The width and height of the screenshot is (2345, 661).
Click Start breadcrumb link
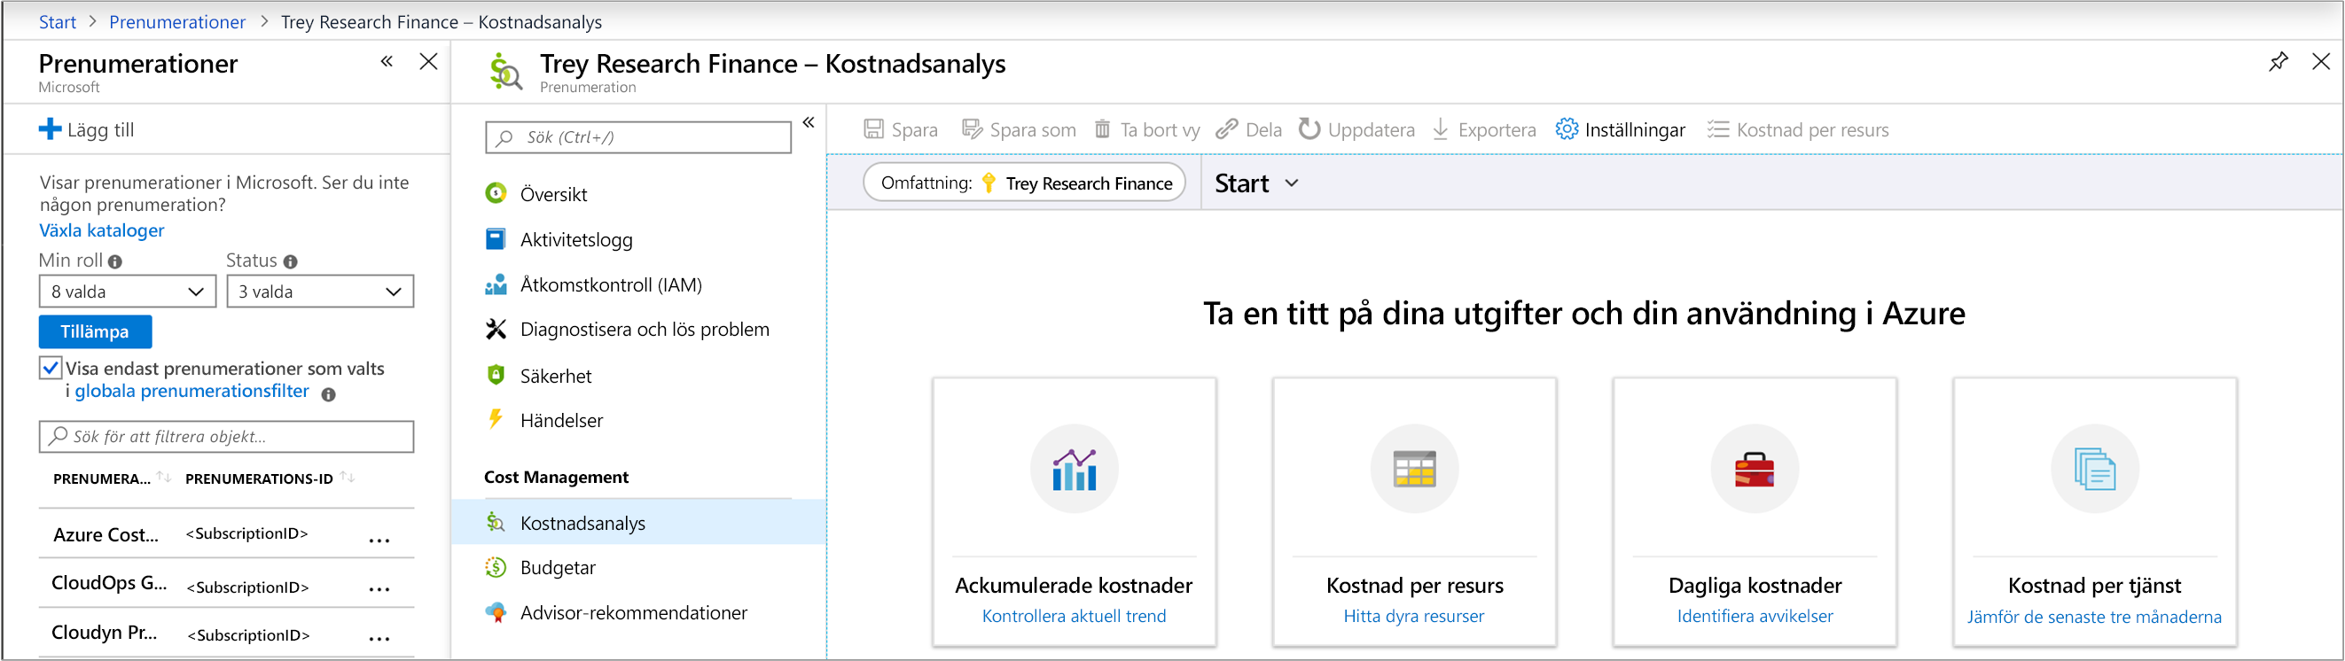click(58, 22)
